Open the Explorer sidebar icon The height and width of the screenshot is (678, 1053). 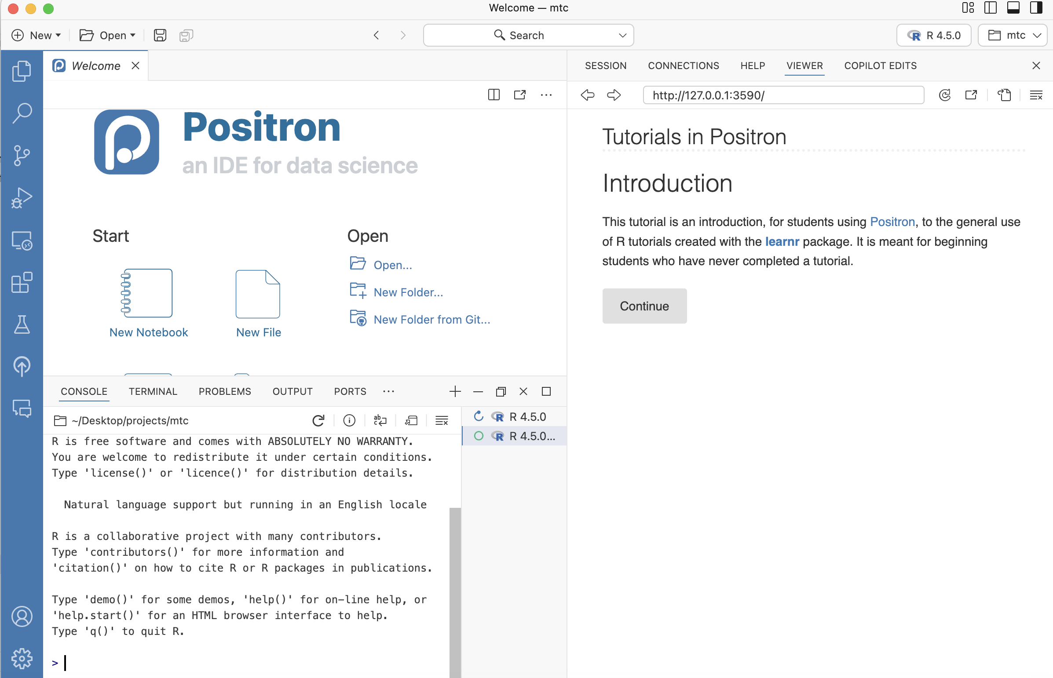[x=22, y=71]
